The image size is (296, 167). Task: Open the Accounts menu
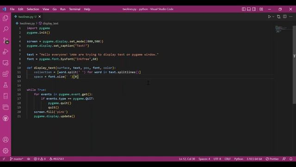[6, 140]
